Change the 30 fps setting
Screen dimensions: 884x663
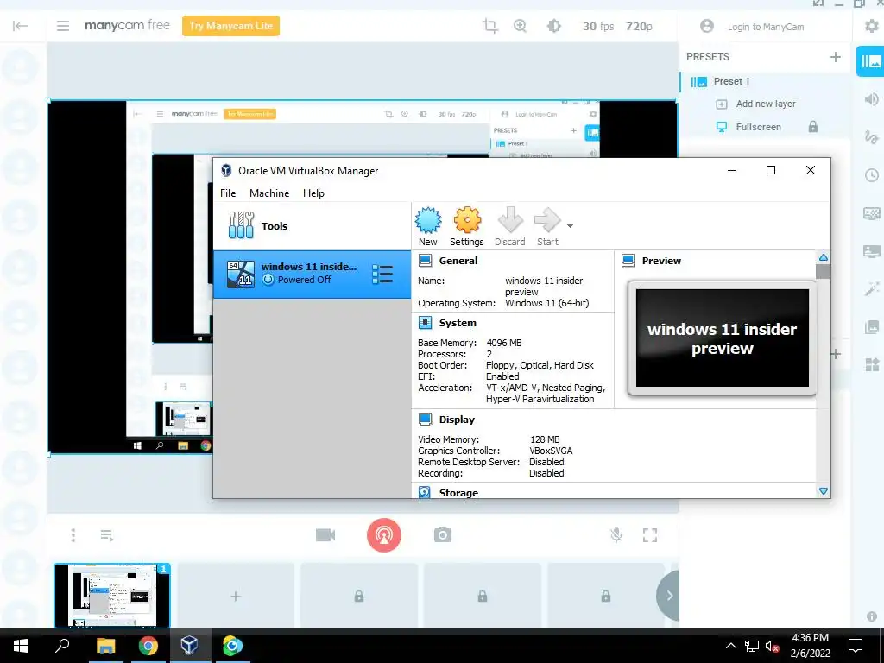[x=598, y=26]
